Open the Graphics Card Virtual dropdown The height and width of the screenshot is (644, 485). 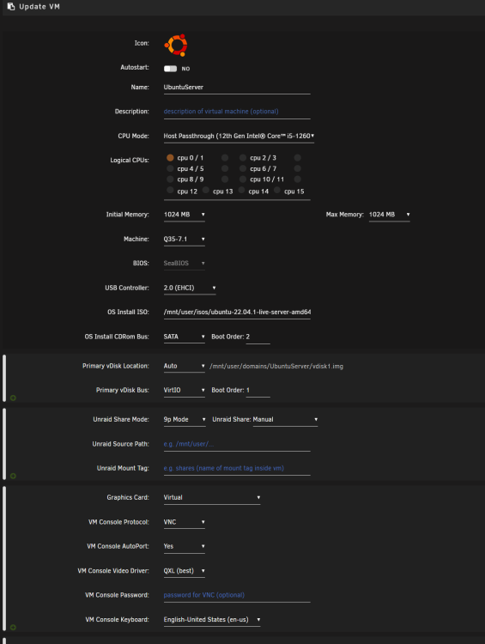click(212, 497)
